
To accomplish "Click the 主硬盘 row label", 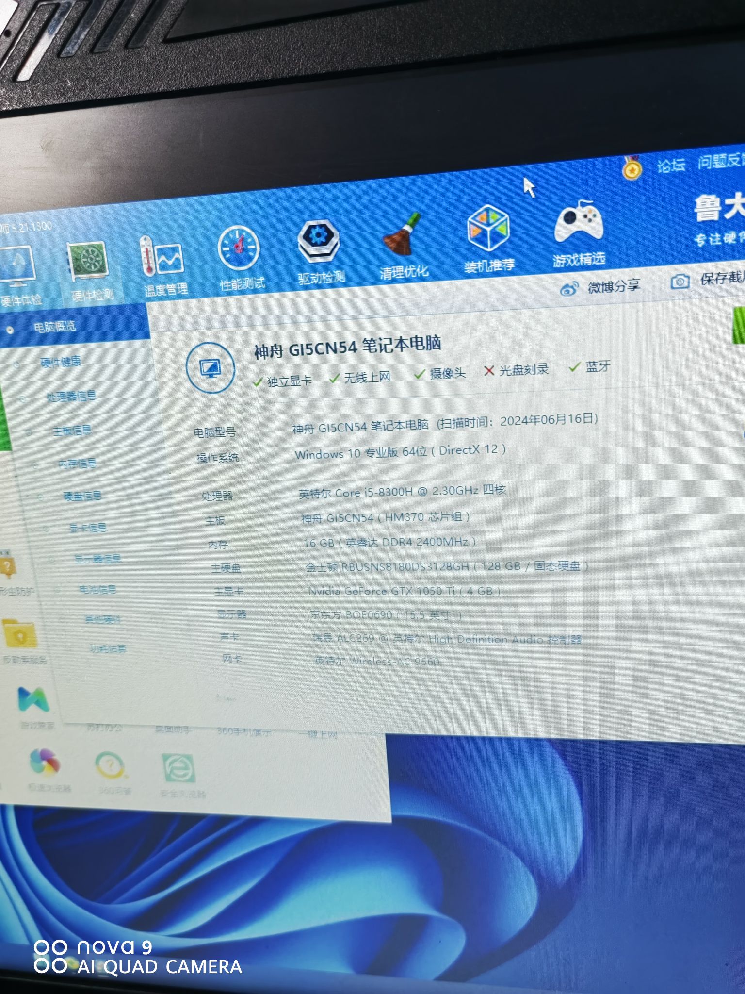I will point(226,567).
